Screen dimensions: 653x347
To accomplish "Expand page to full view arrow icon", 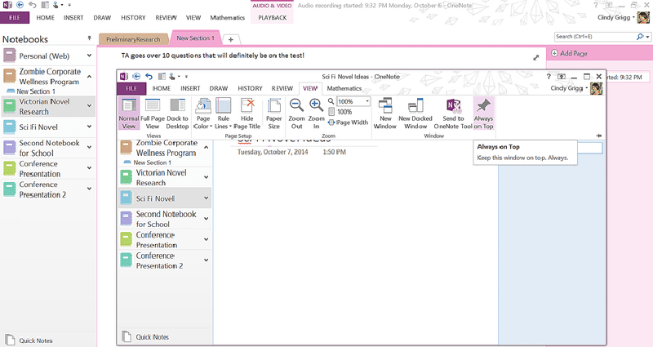I will click(536, 58).
